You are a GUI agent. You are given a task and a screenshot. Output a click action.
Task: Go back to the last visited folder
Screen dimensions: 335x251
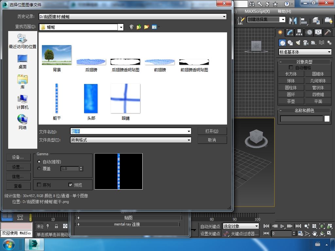[x=132, y=27]
